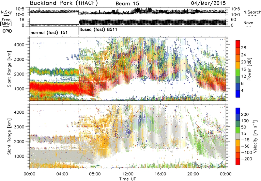Click the date '04/Mar/2015'
Viewport: 261px width, 181px height.
[x=208, y=3]
